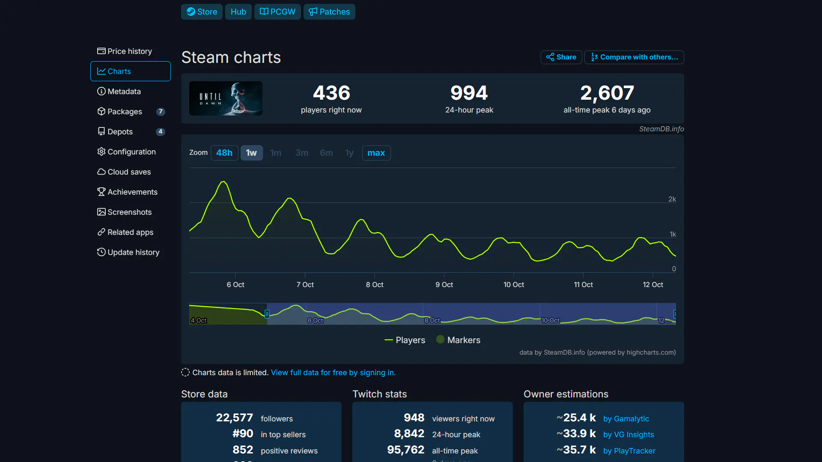This screenshot has height=462, width=822.
Task: Click the Cloud saves cloud icon
Action: [101, 172]
